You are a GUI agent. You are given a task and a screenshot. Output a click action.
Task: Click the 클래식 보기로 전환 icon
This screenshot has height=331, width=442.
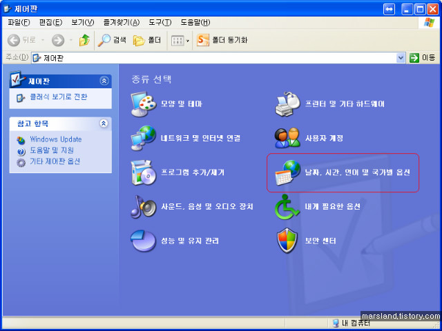[21, 98]
